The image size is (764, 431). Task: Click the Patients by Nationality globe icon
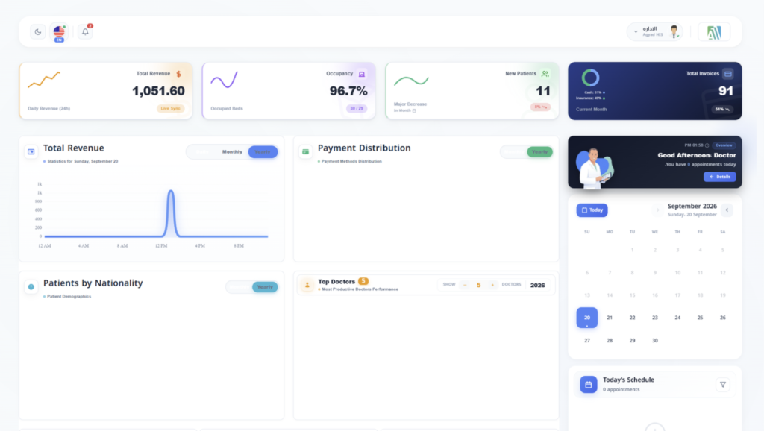[31, 287]
